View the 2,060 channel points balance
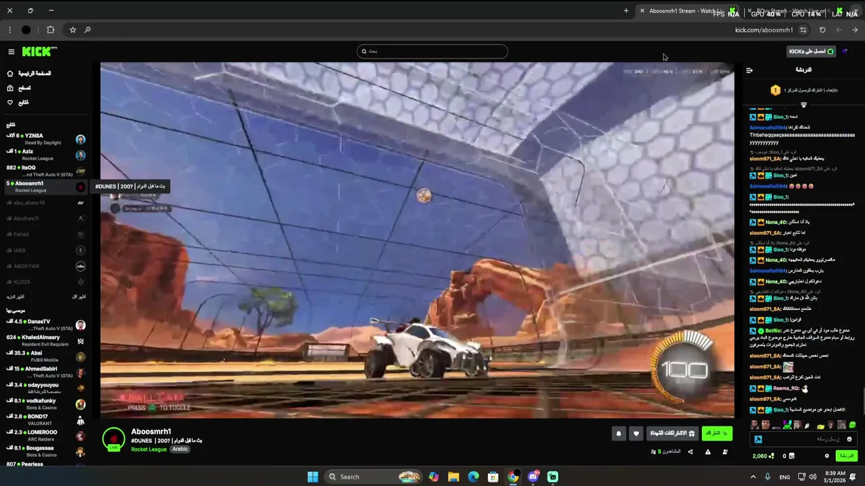This screenshot has width=865, height=486. point(764,456)
